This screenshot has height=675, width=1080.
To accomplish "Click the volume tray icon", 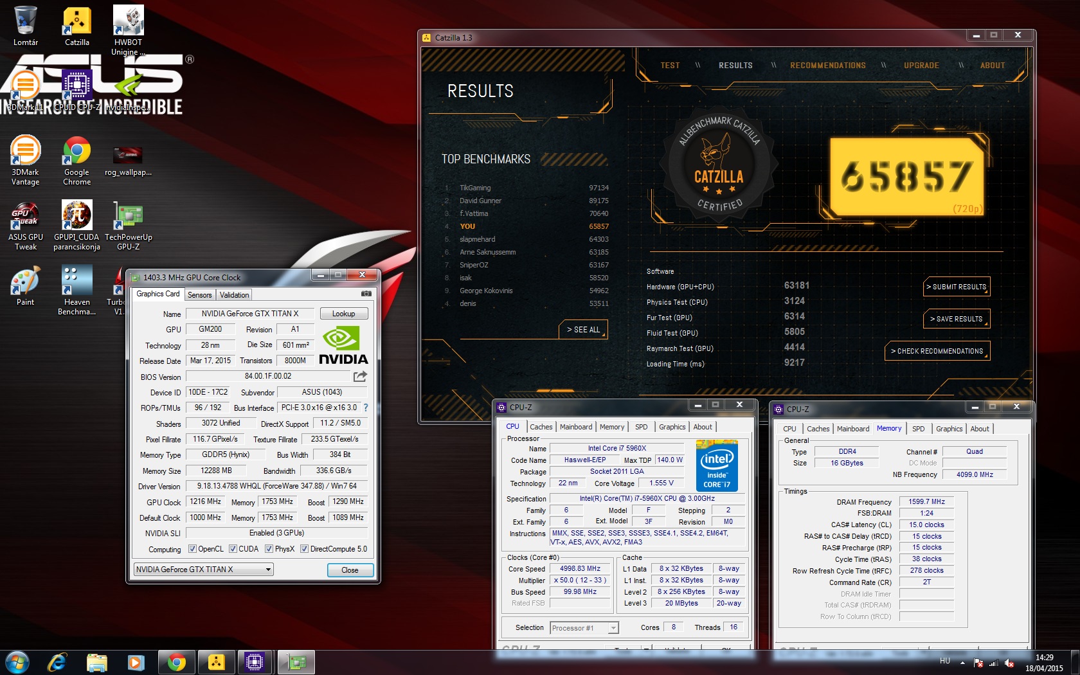I will [1009, 663].
